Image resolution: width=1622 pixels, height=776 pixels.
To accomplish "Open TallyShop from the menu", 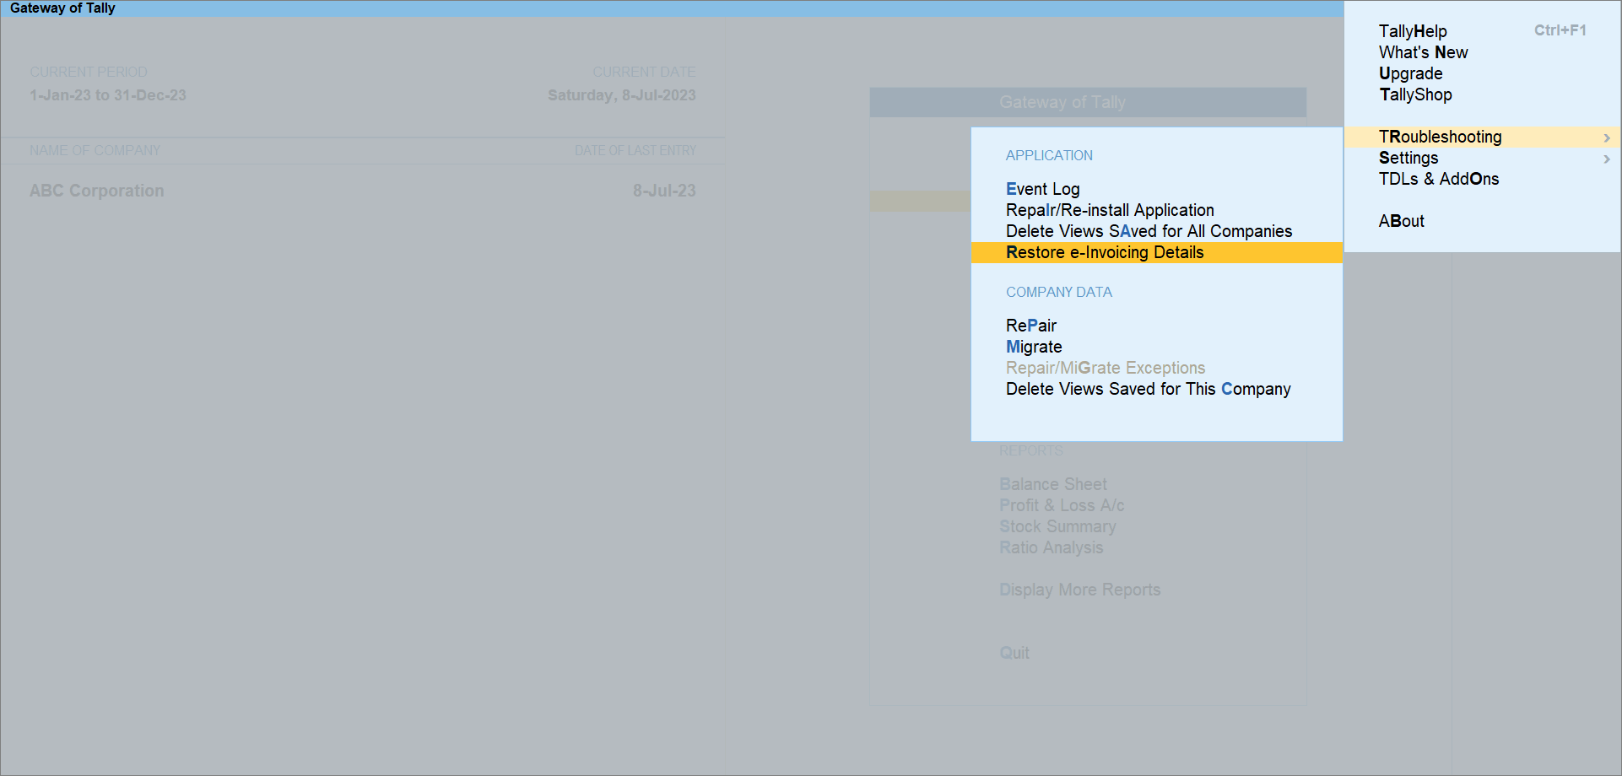I will (1415, 94).
